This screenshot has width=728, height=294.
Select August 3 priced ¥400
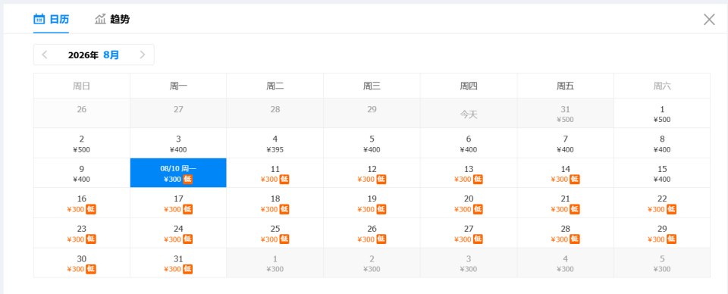[x=178, y=143]
